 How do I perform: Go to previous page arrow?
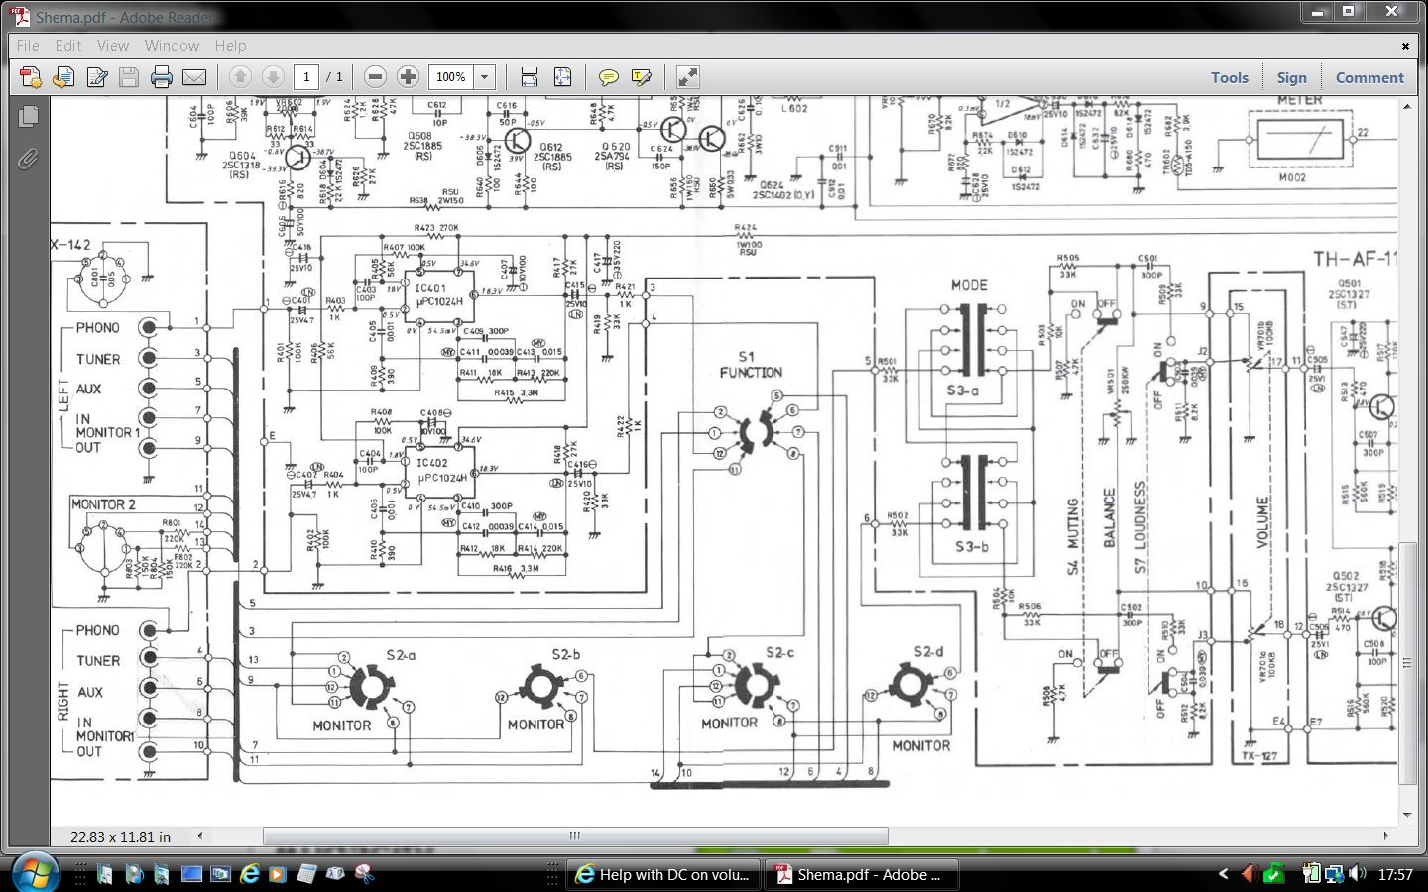coord(240,77)
